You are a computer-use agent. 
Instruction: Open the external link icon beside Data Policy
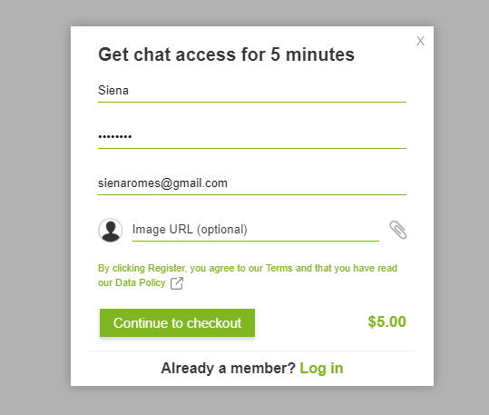[x=177, y=283]
